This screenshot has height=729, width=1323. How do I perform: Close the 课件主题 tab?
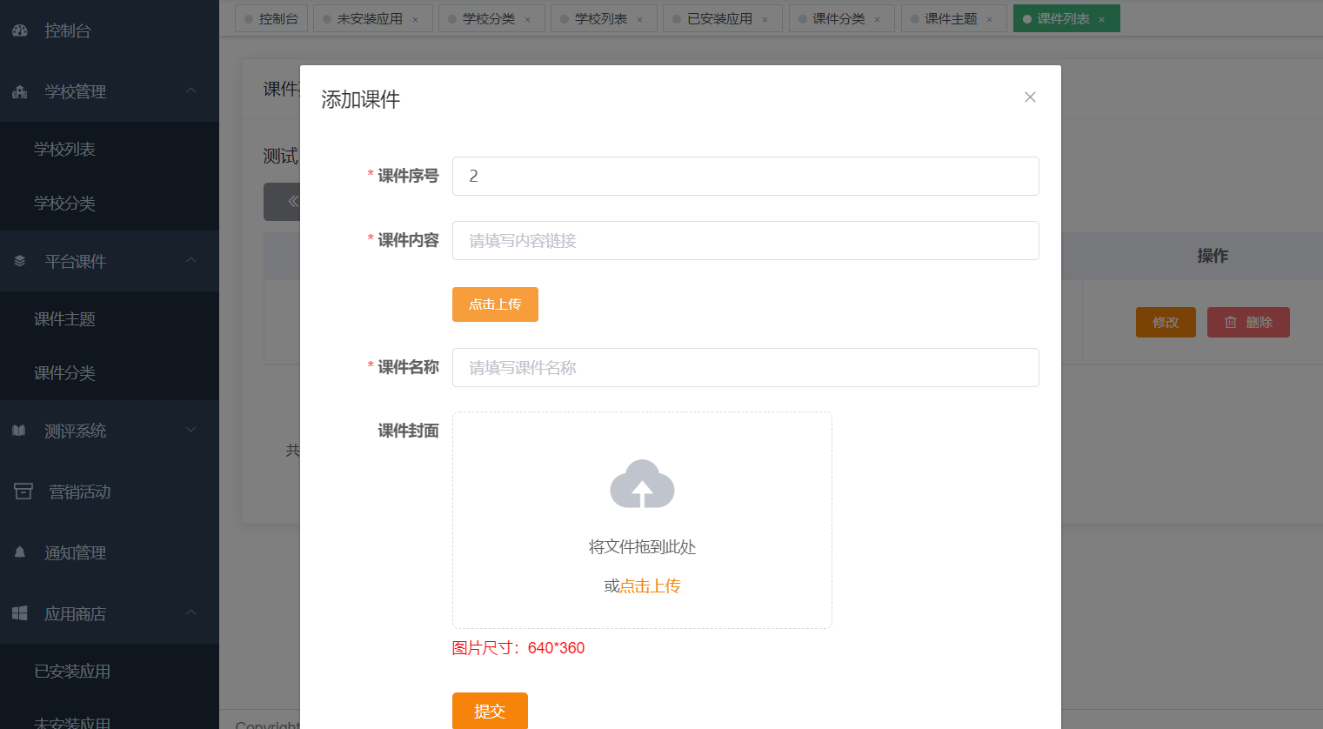coord(989,19)
